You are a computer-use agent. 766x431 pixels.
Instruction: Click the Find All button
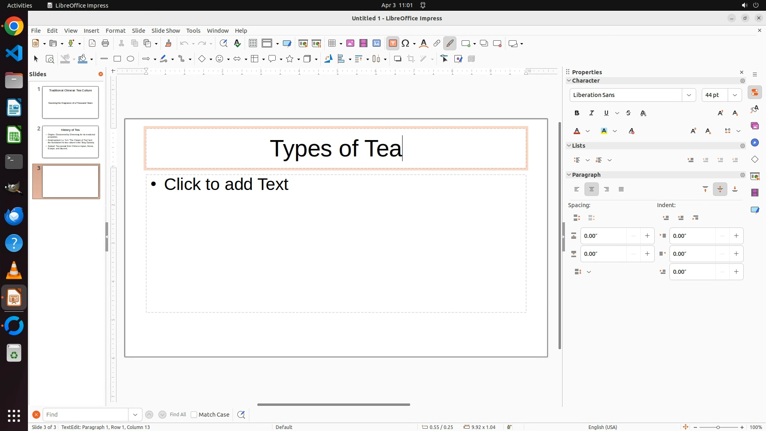click(x=178, y=415)
